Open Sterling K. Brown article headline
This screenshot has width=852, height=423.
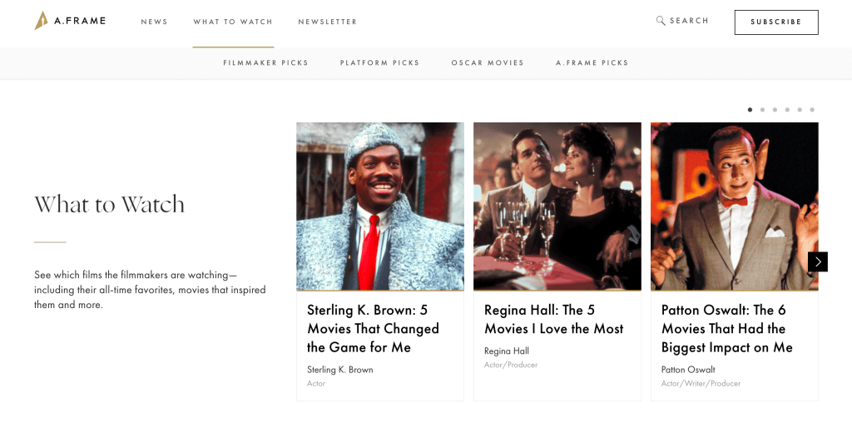coord(373,328)
